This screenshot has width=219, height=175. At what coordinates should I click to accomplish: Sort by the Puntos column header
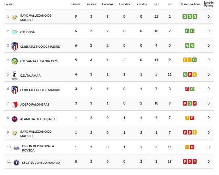click(76, 4)
